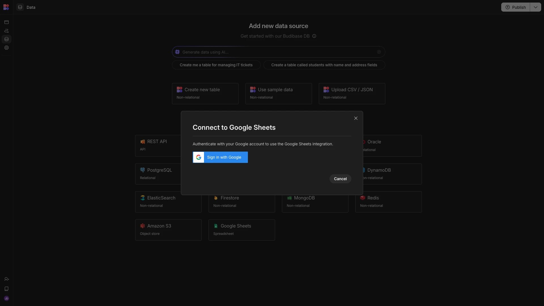Click the Data title text
Image resolution: width=544 pixels, height=306 pixels.
click(31, 7)
